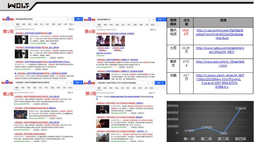Image resolution: width=254 pixels, height=142 pixels.
Task: Open 搜索工具 filter in the 第2周 panel
Action: pos(70,93)
